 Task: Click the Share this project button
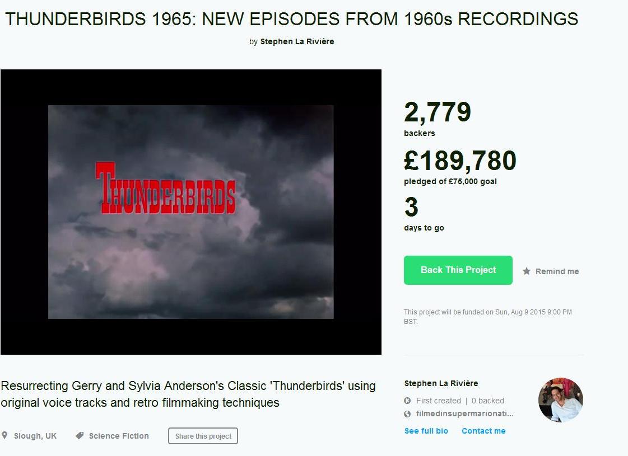click(x=203, y=436)
